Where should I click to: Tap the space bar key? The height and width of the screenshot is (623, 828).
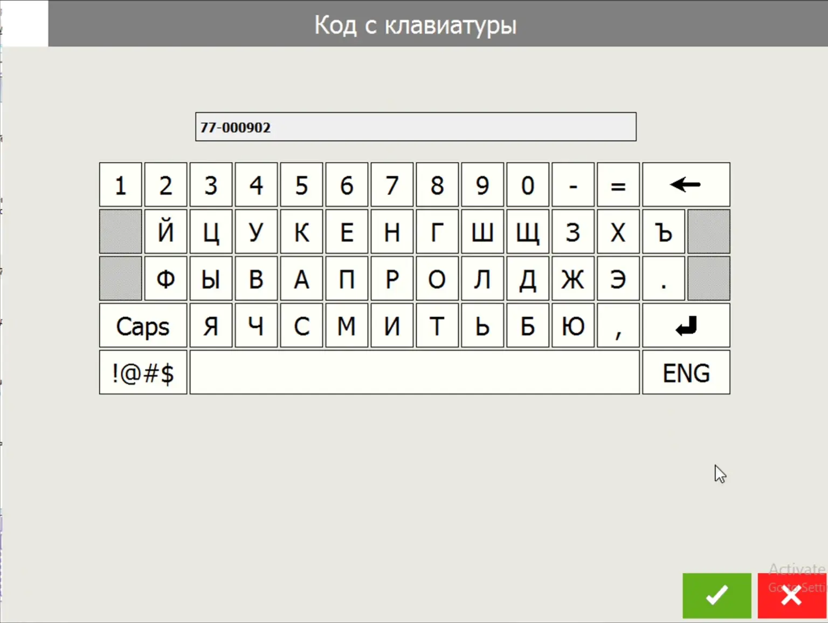pyautogui.click(x=415, y=372)
